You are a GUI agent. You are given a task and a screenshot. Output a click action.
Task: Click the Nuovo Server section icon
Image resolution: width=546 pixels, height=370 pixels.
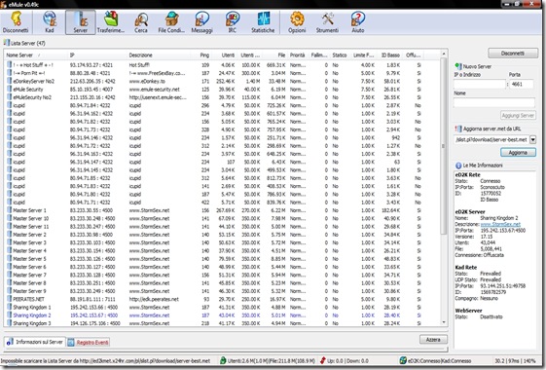457,66
